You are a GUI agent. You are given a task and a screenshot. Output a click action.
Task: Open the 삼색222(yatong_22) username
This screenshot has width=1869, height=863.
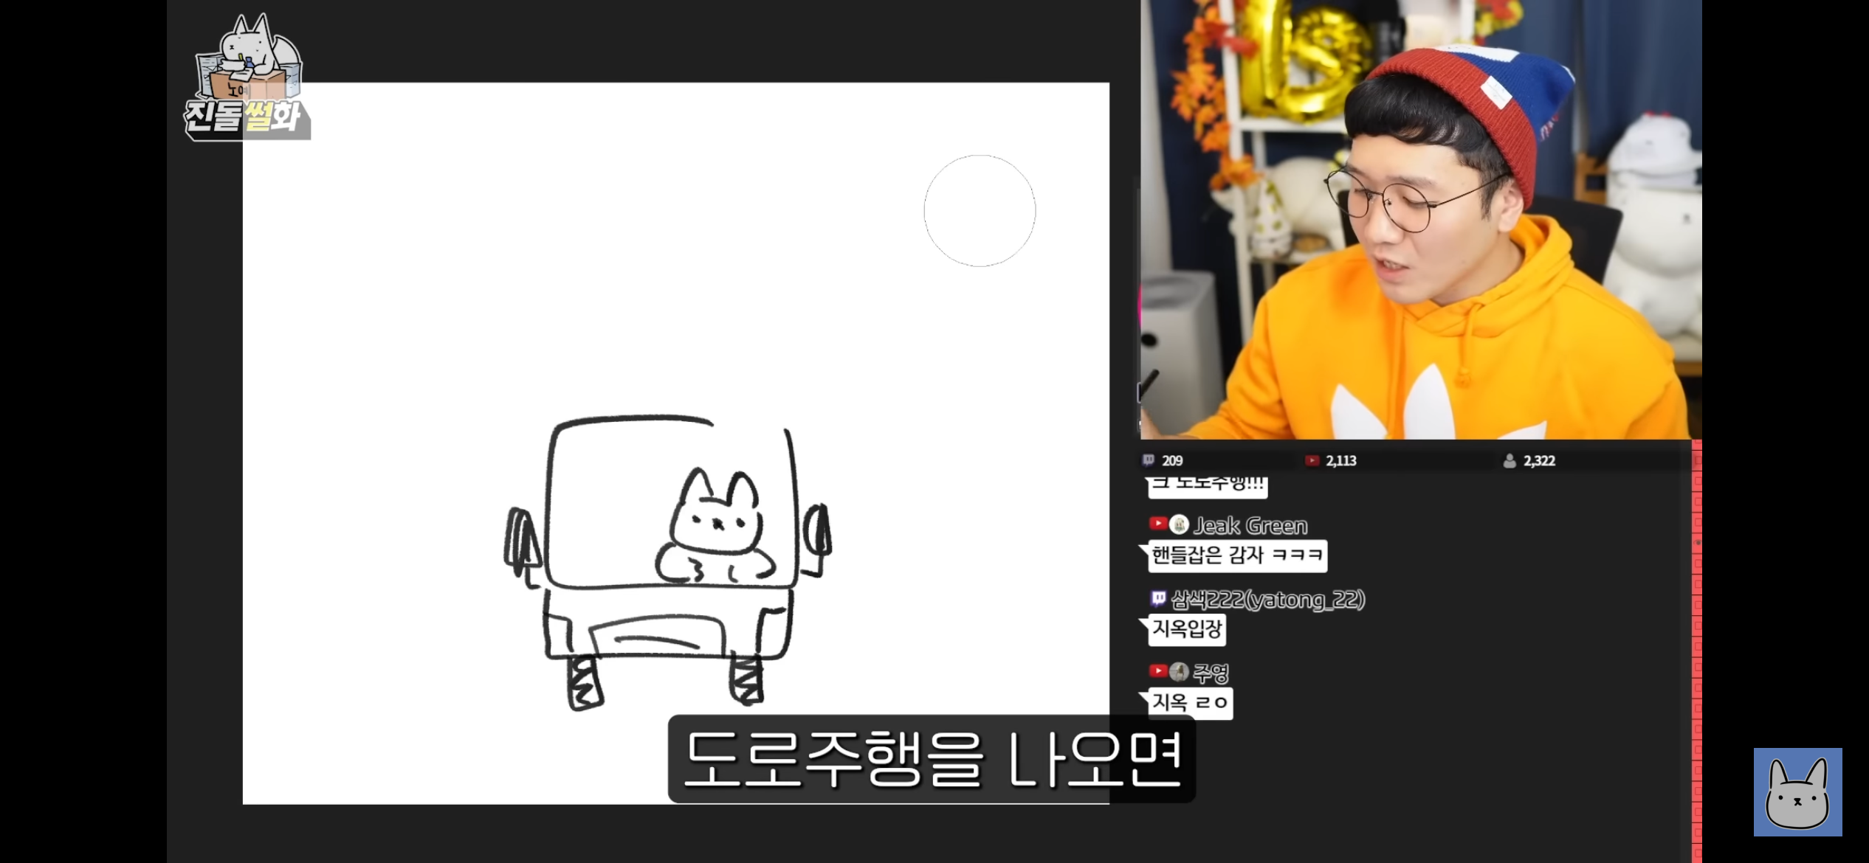(x=1268, y=600)
